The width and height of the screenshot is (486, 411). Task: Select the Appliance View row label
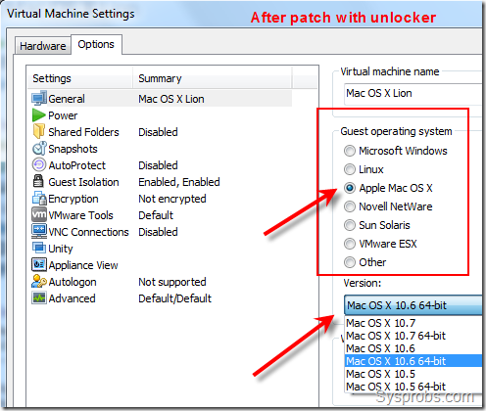pyautogui.click(x=83, y=265)
